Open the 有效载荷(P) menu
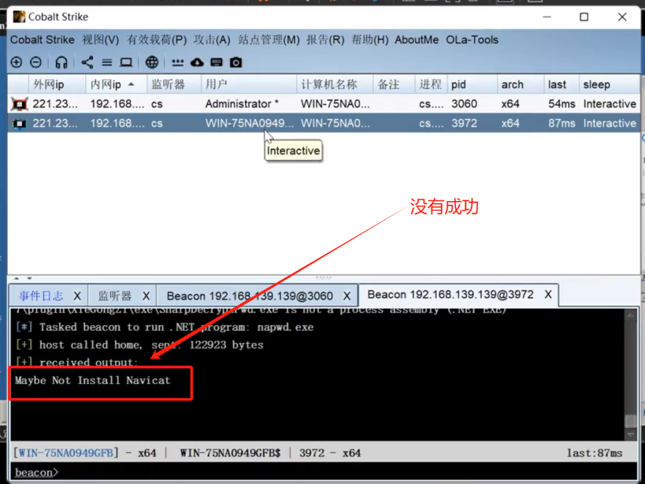The height and width of the screenshot is (484, 645). [157, 40]
